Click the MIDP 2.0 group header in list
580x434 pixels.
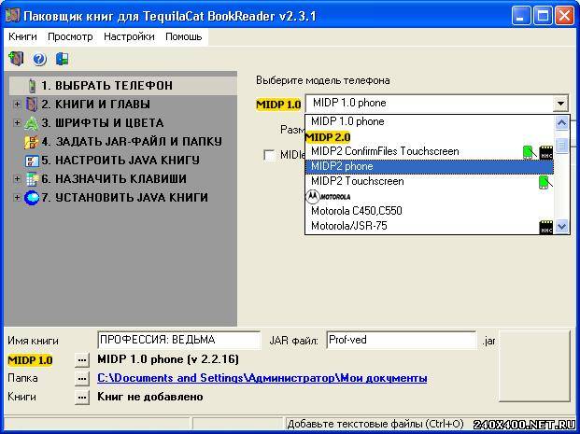[x=328, y=137]
